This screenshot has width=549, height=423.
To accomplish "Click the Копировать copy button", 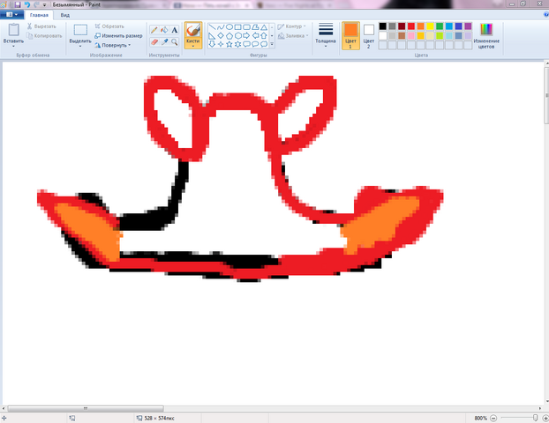I will coord(44,35).
